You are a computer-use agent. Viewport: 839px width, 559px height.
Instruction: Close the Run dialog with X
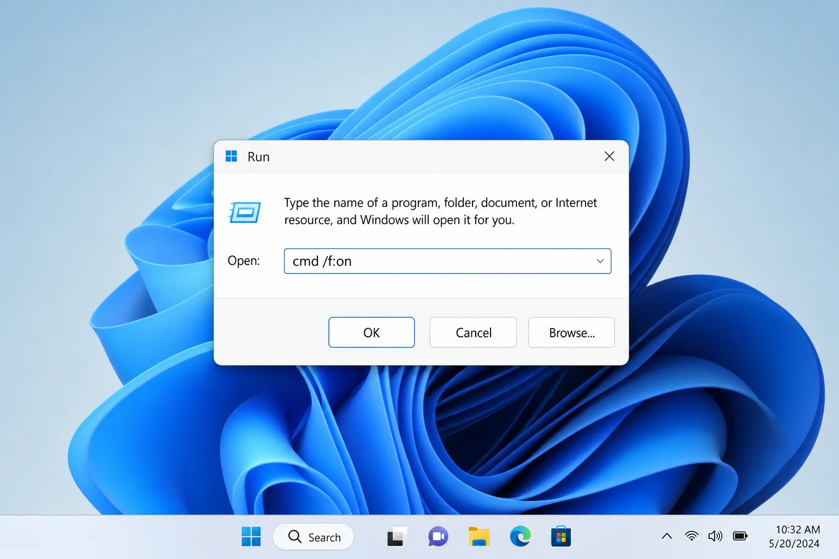click(x=609, y=157)
